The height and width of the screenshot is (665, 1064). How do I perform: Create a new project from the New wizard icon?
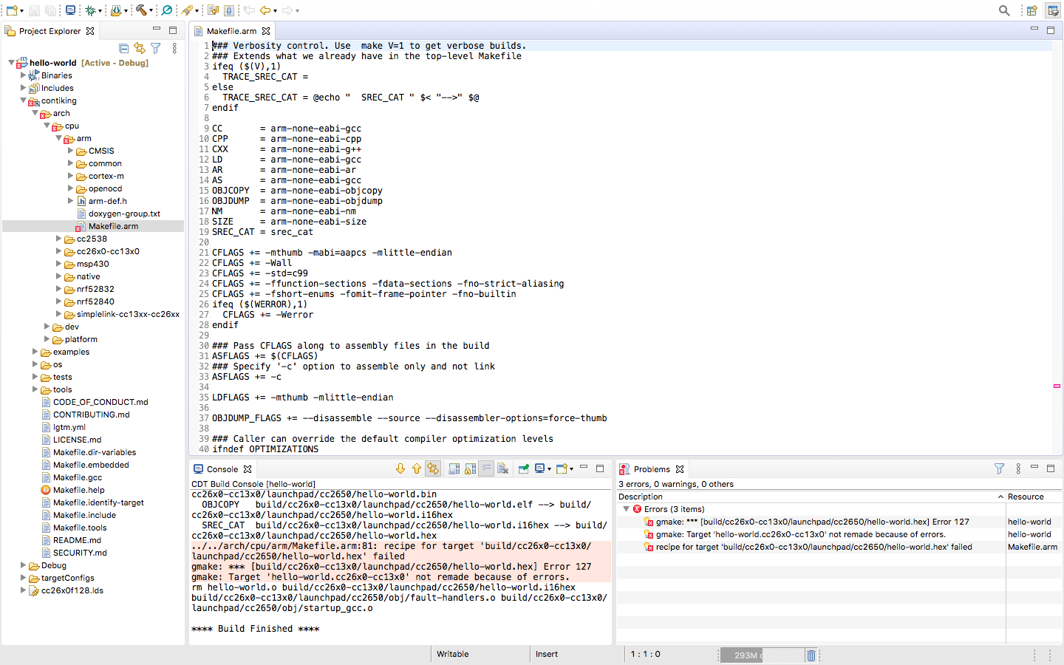coord(10,10)
